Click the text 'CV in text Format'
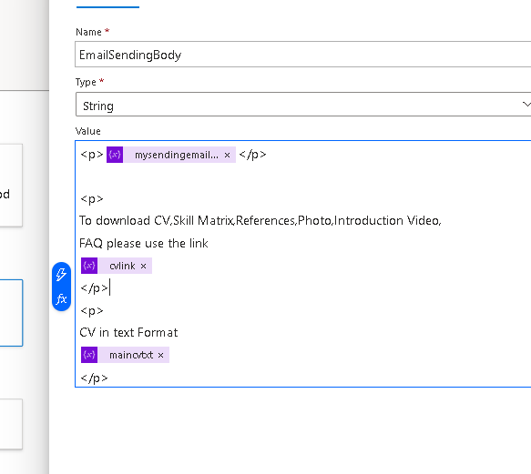The height and width of the screenshot is (474, 531). click(128, 333)
